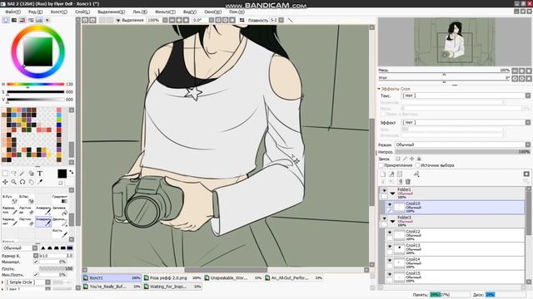The height and width of the screenshot is (299, 533).
Task: Open the Выделение menu
Action: coord(111,12)
